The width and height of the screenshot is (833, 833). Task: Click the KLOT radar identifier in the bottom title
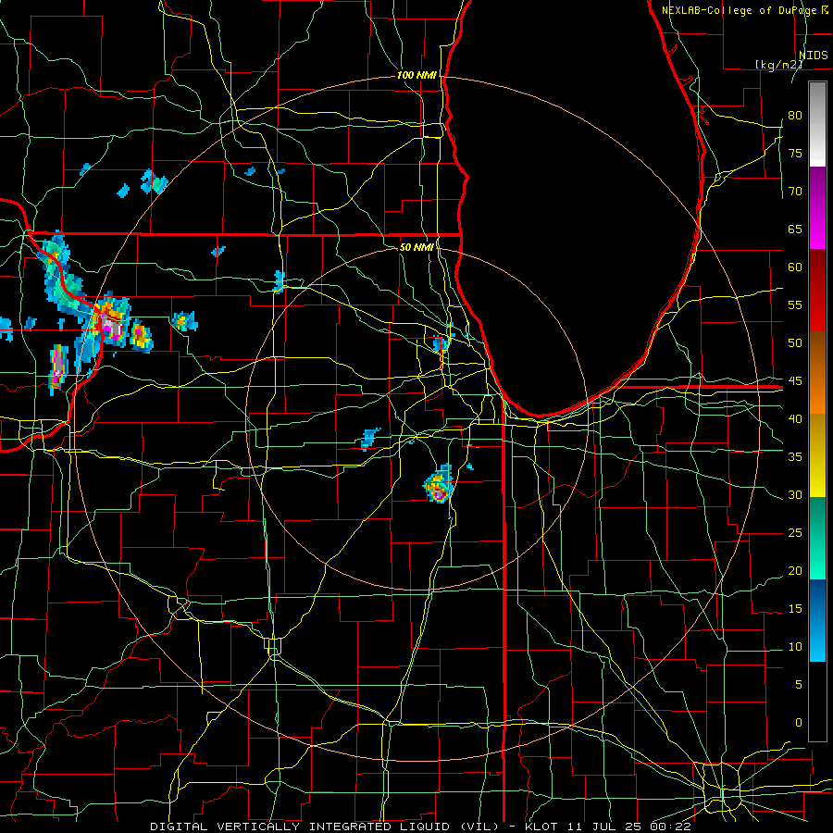(541, 827)
